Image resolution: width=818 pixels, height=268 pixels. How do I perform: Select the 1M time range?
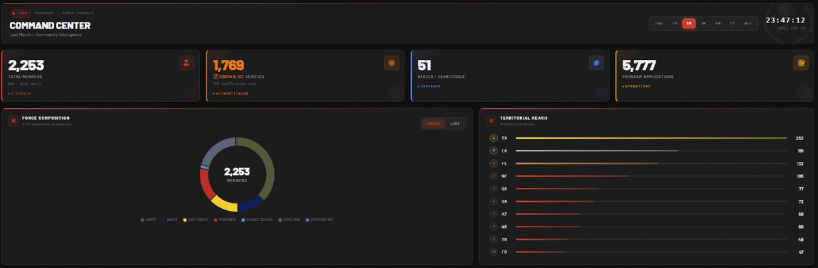(x=689, y=23)
